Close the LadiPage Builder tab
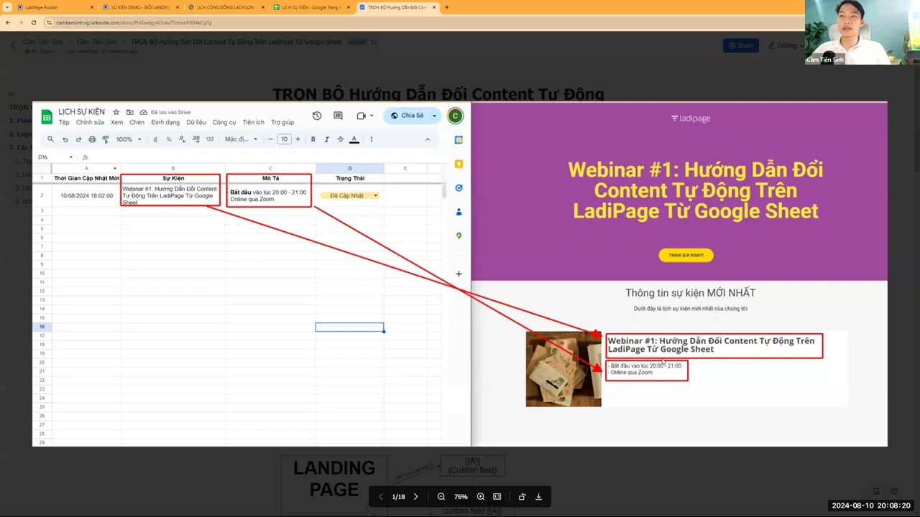Screen dimensions: 920x517 92,7
